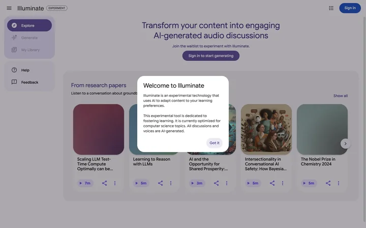Play the 3m AI and the Opportunity audio
366x228 pixels.
(x=197, y=183)
